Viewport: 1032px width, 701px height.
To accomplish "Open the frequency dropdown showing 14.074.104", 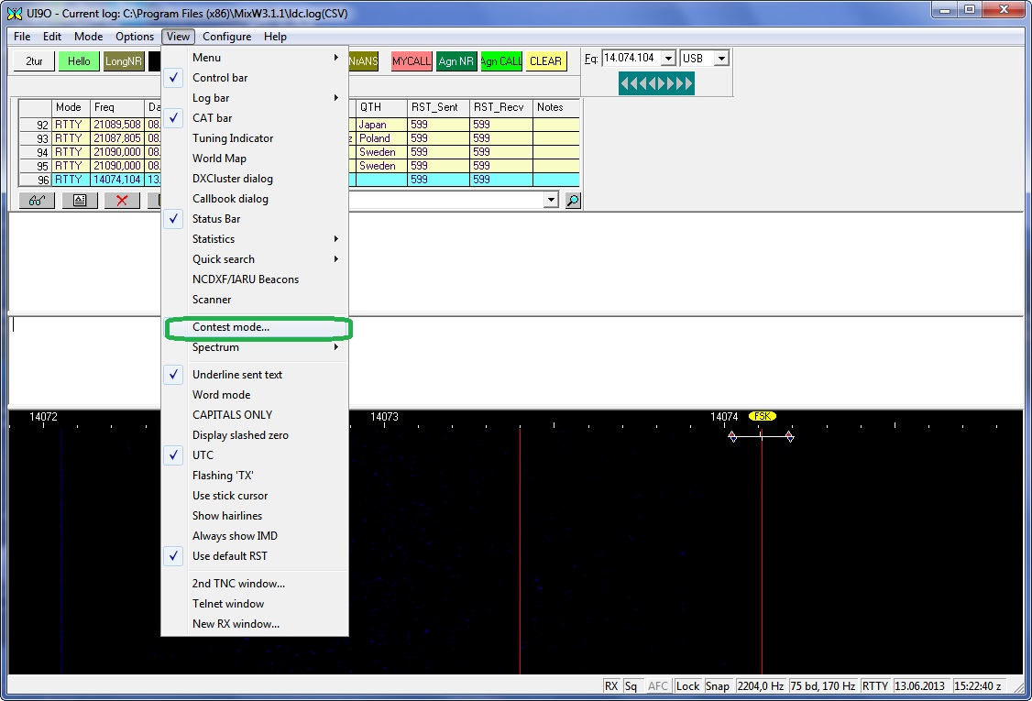I will coord(668,59).
